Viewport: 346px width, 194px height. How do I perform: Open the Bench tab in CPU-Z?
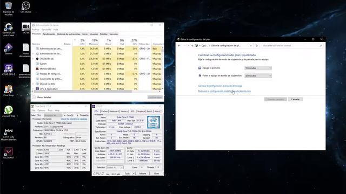point(149,112)
